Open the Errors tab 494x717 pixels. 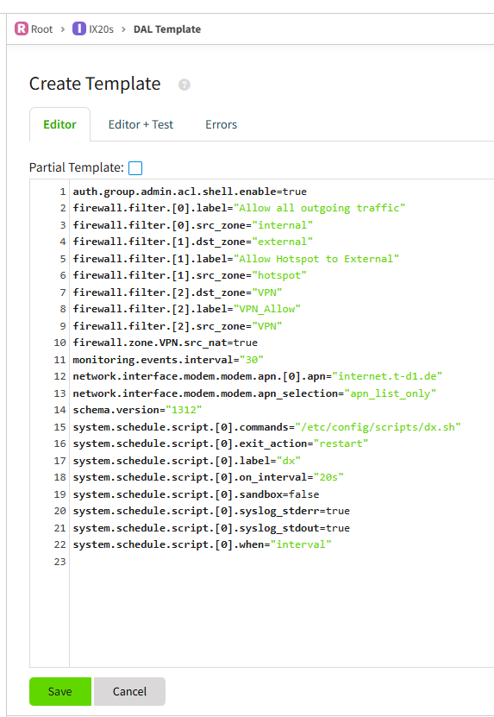pyautogui.click(x=222, y=124)
